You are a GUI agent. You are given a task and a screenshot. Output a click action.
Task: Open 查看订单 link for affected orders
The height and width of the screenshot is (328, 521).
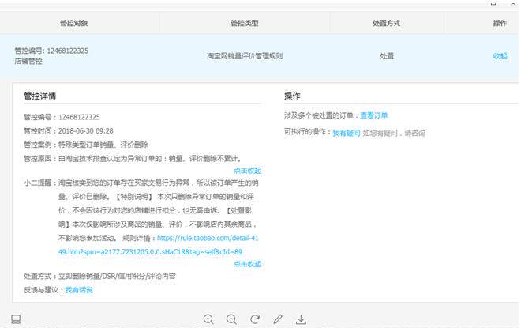click(x=374, y=115)
